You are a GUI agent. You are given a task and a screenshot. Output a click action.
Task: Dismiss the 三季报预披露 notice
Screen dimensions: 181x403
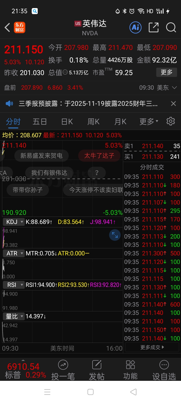coord(173,104)
